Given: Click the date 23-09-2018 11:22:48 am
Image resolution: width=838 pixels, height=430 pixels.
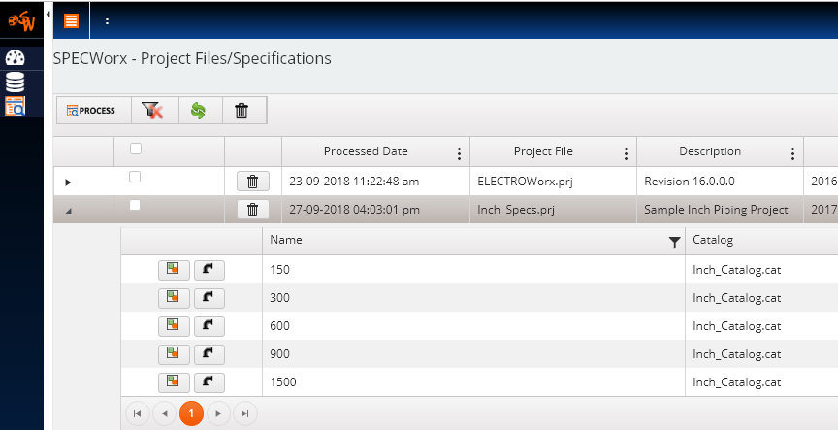Looking at the screenshot, I should tap(354, 182).
